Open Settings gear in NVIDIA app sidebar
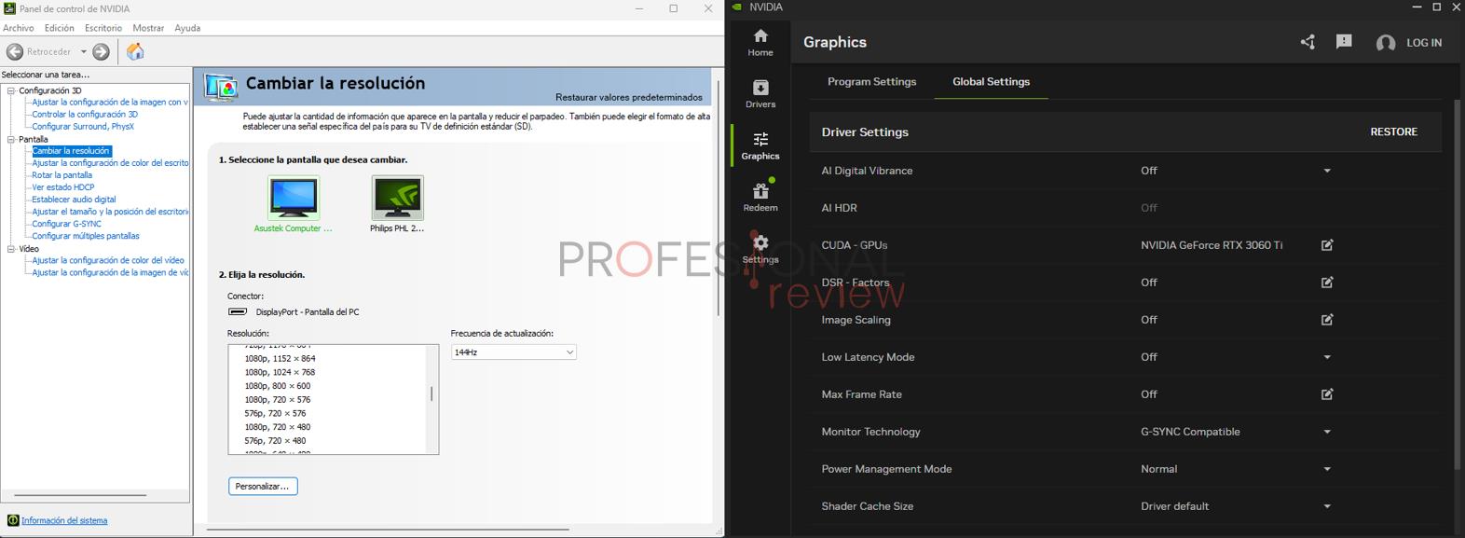The image size is (1465, 538). [x=760, y=250]
